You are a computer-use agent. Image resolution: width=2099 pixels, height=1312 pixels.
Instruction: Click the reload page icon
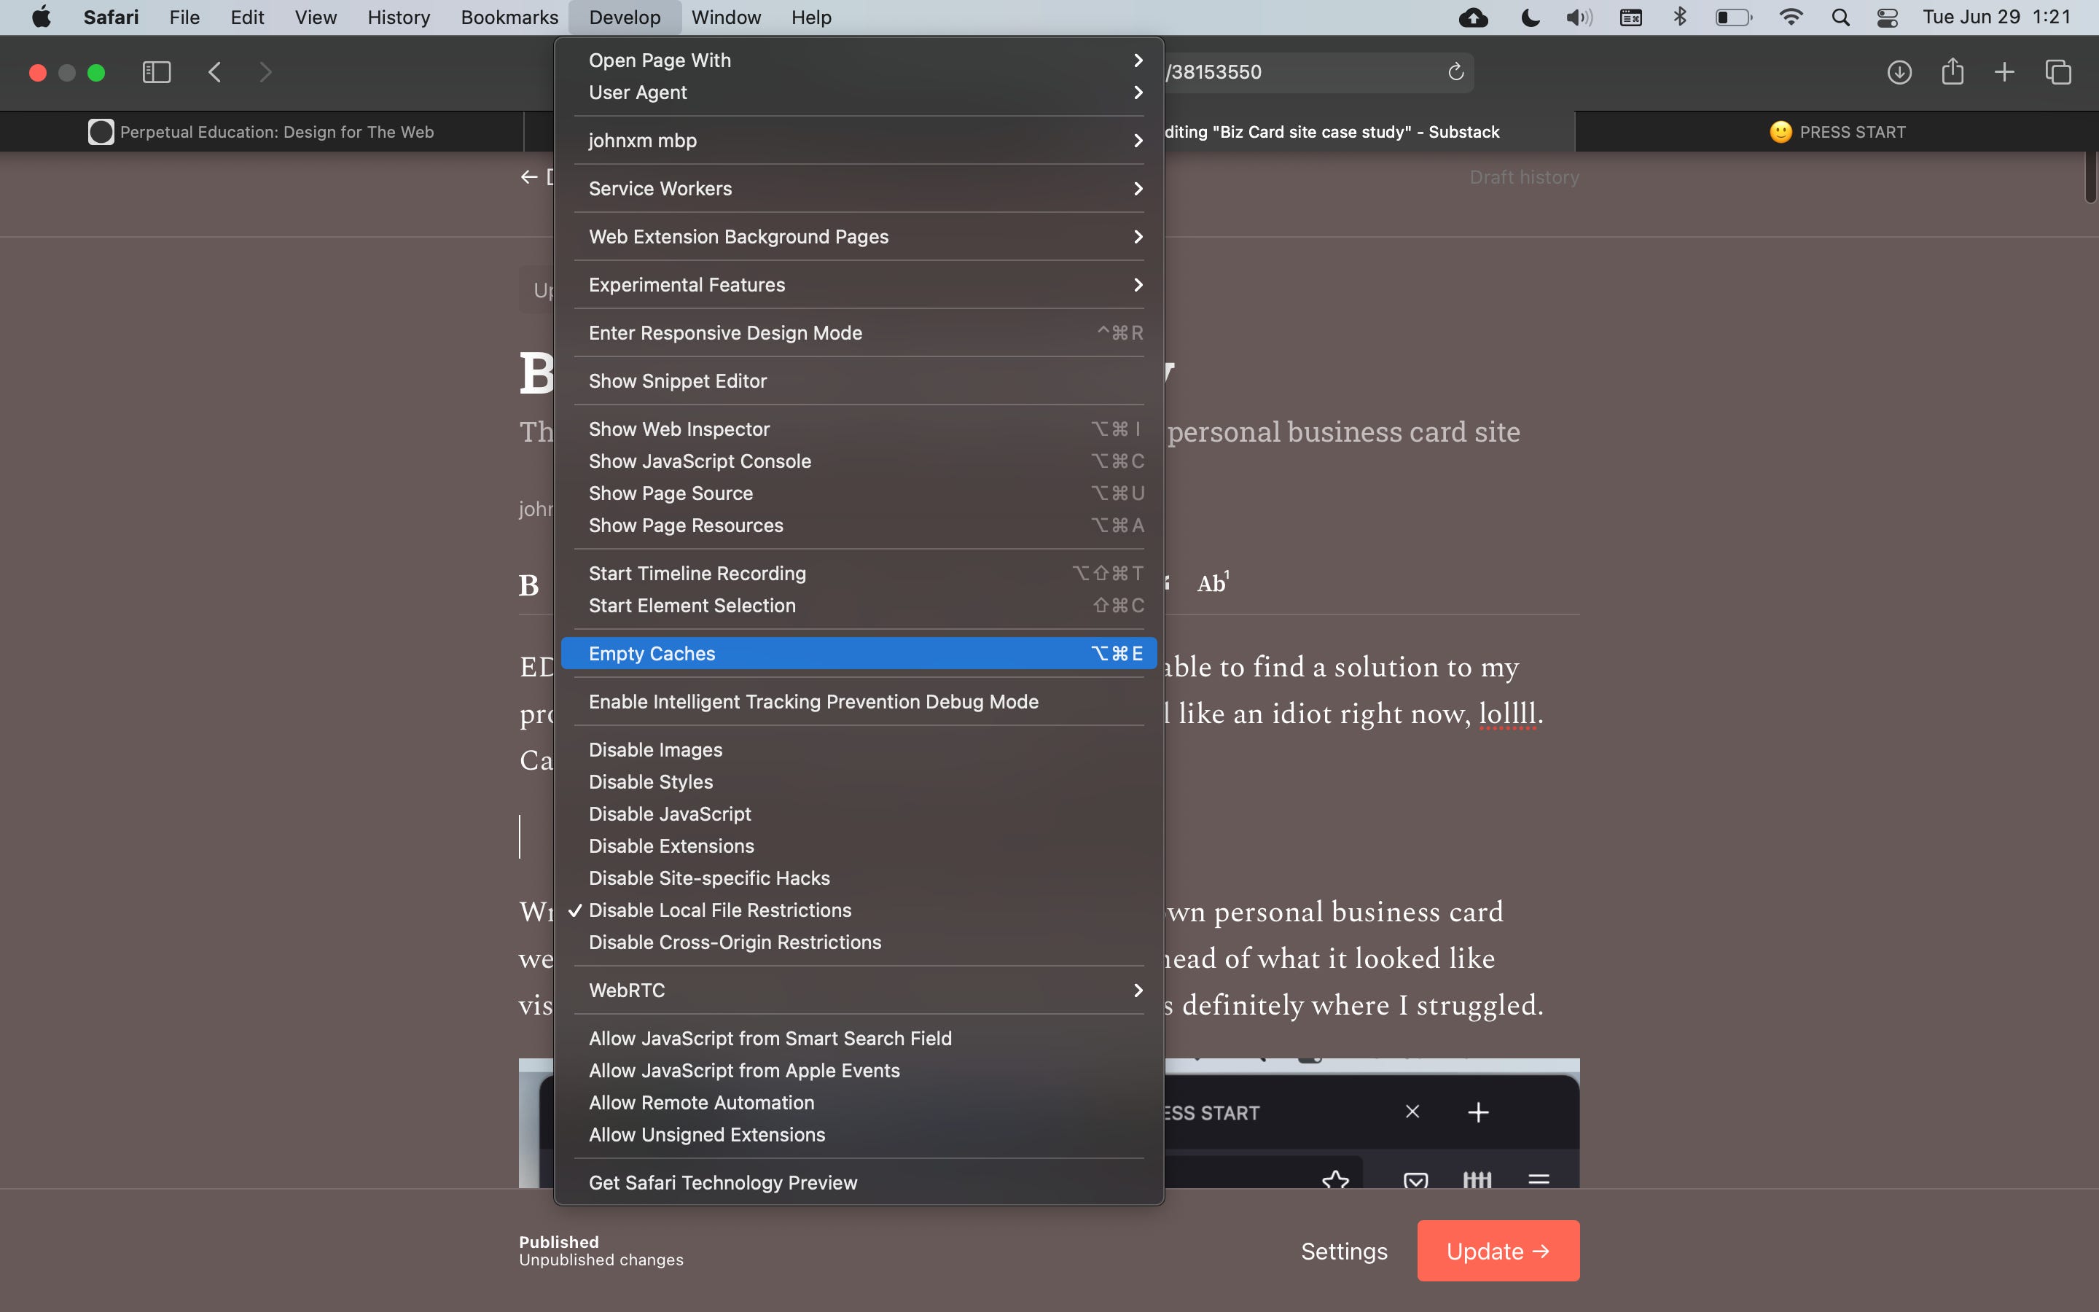1455,72
